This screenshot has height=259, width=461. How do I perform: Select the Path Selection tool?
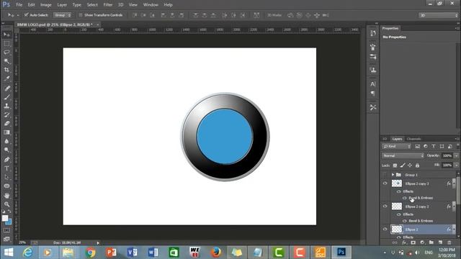point(6,177)
